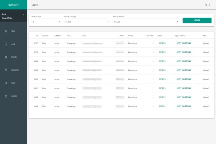216x144 pixels.
Task: Apply for refund on lead 38506
Action: point(184,52)
